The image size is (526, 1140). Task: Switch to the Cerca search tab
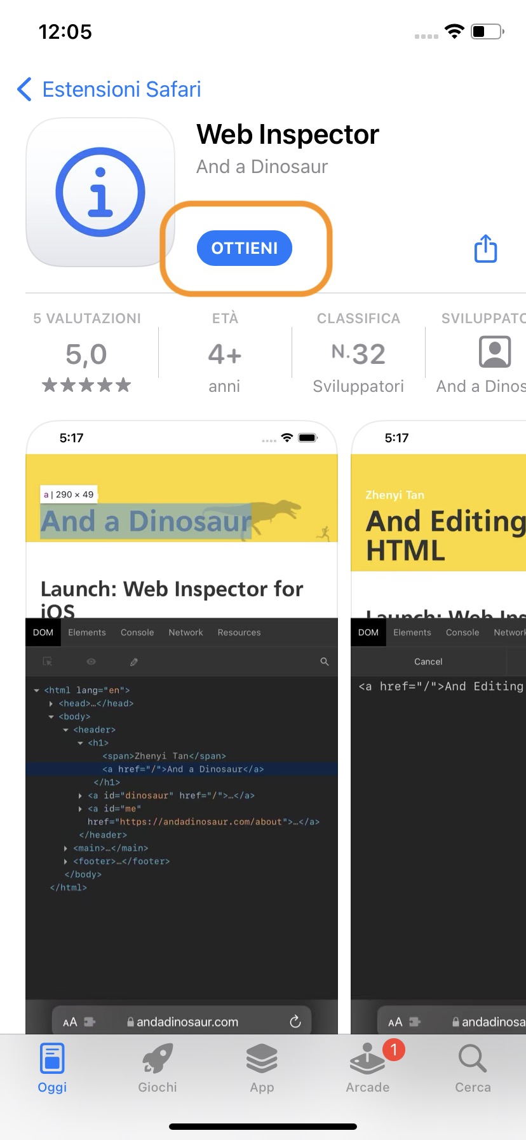[x=473, y=1069]
